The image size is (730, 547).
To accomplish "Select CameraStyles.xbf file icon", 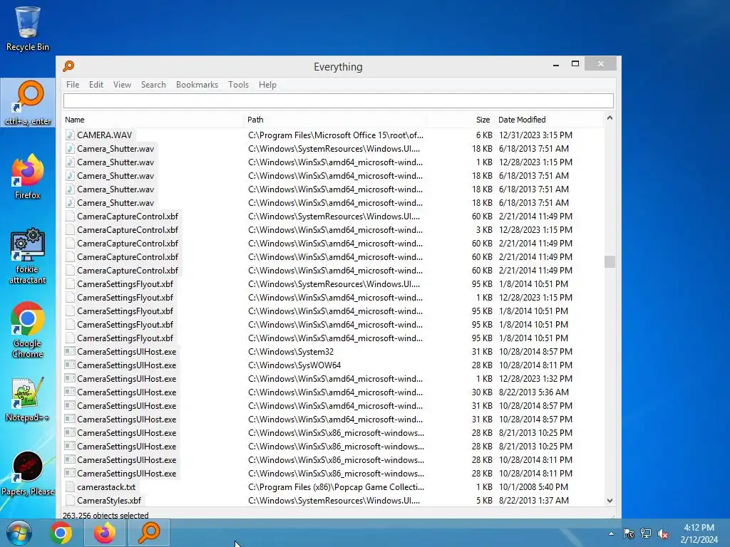I will [x=70, y=501].
